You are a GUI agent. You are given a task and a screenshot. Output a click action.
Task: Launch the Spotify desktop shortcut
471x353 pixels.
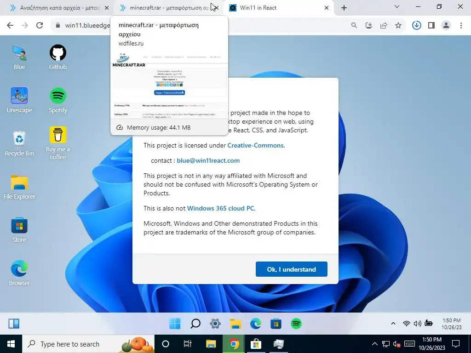point(57,100)
